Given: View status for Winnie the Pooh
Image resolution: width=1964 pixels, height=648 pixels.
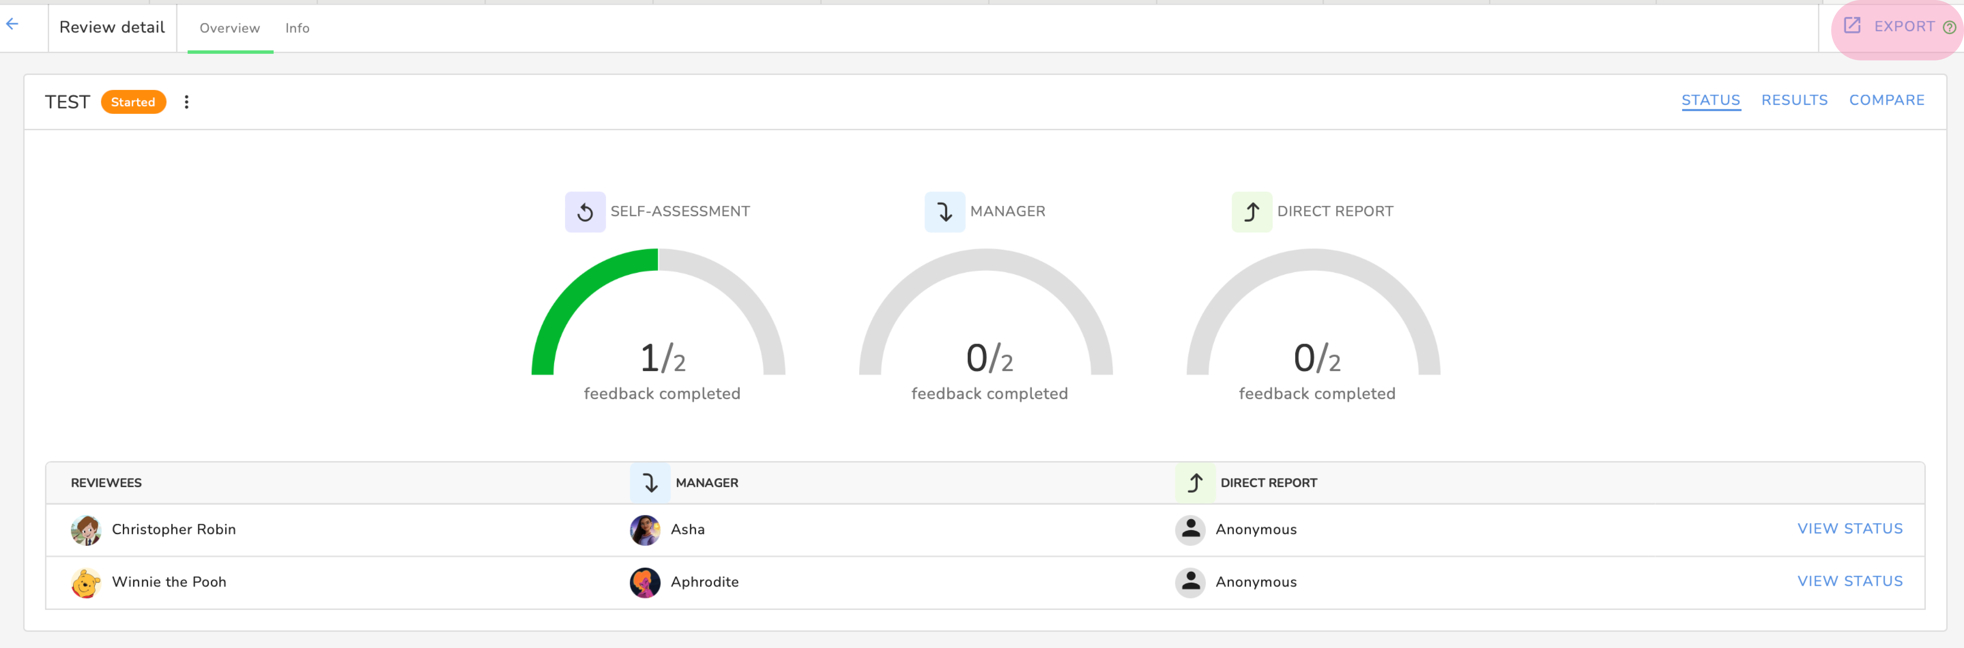Looking at the screenshot, I should 1850,581.
